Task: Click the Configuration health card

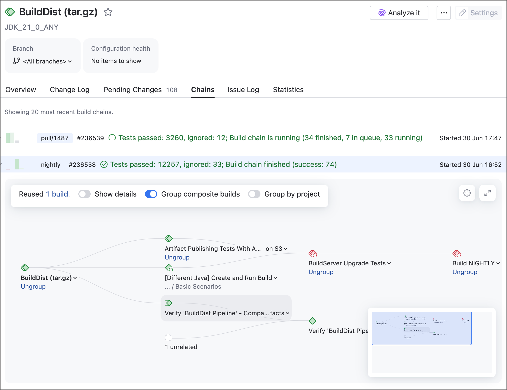Action: point(121,56)
